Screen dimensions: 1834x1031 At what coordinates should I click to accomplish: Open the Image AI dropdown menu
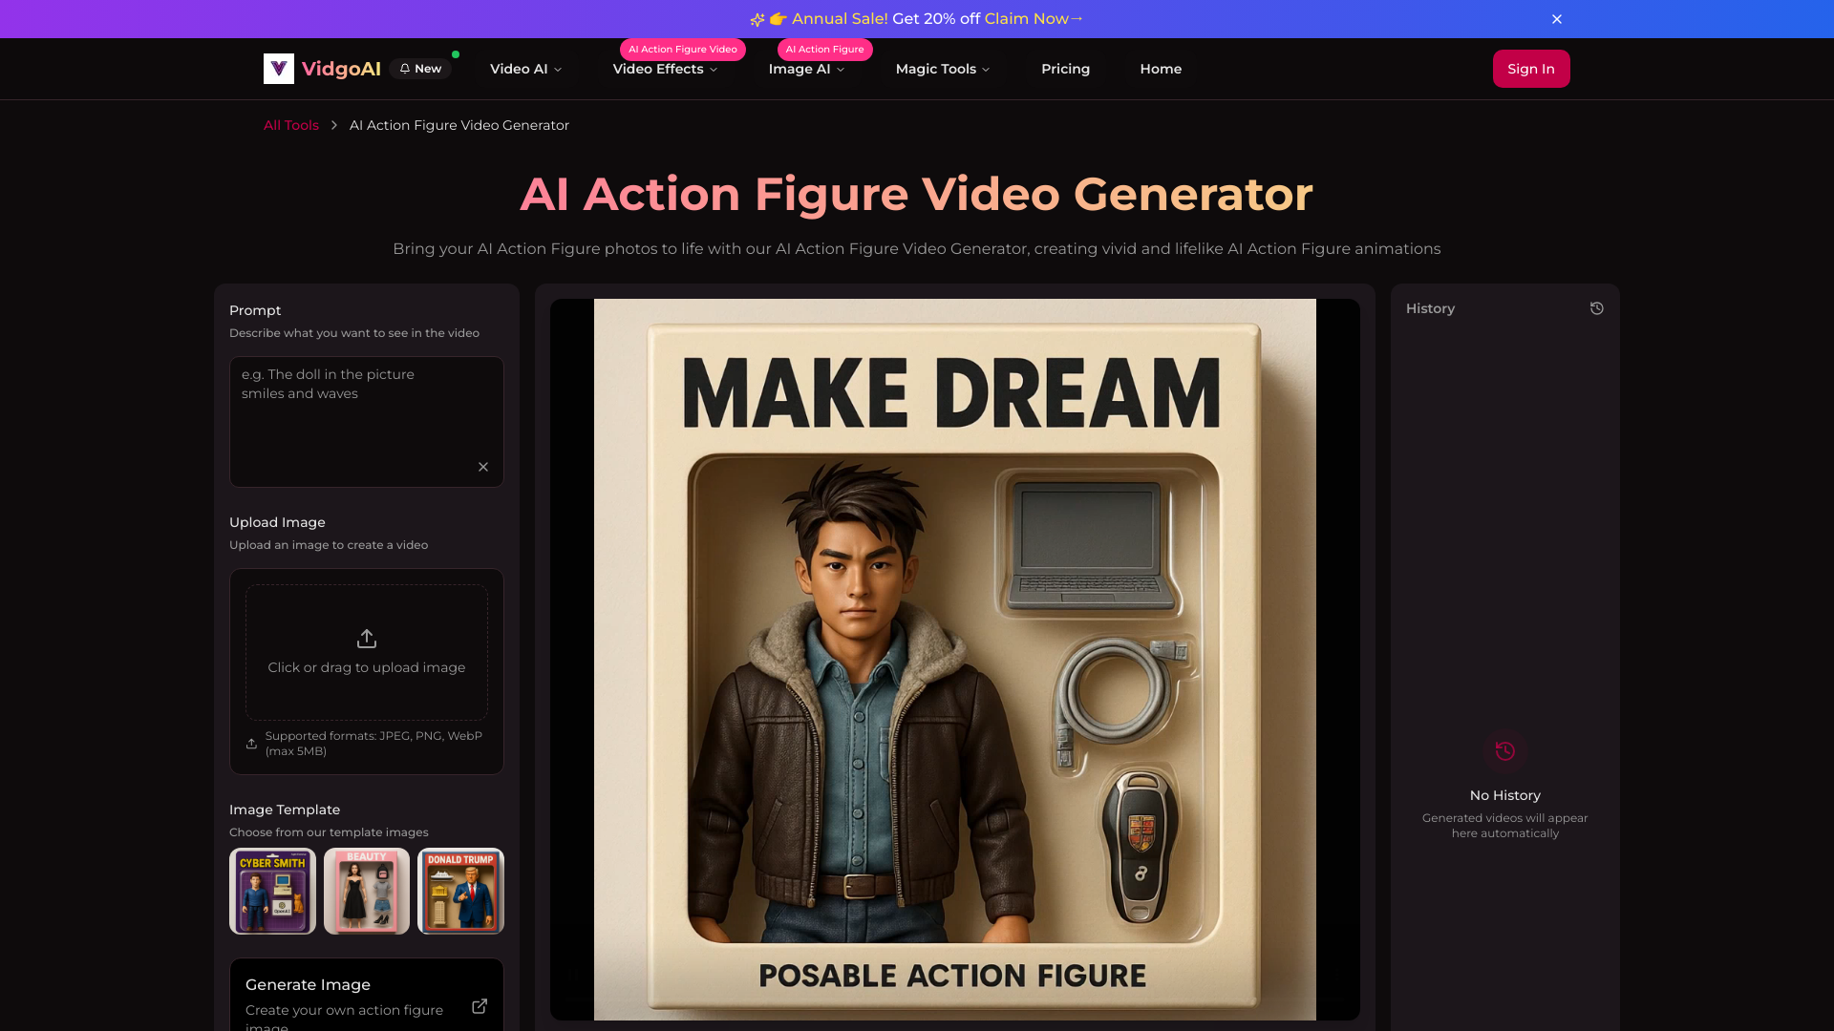[806, 69]
